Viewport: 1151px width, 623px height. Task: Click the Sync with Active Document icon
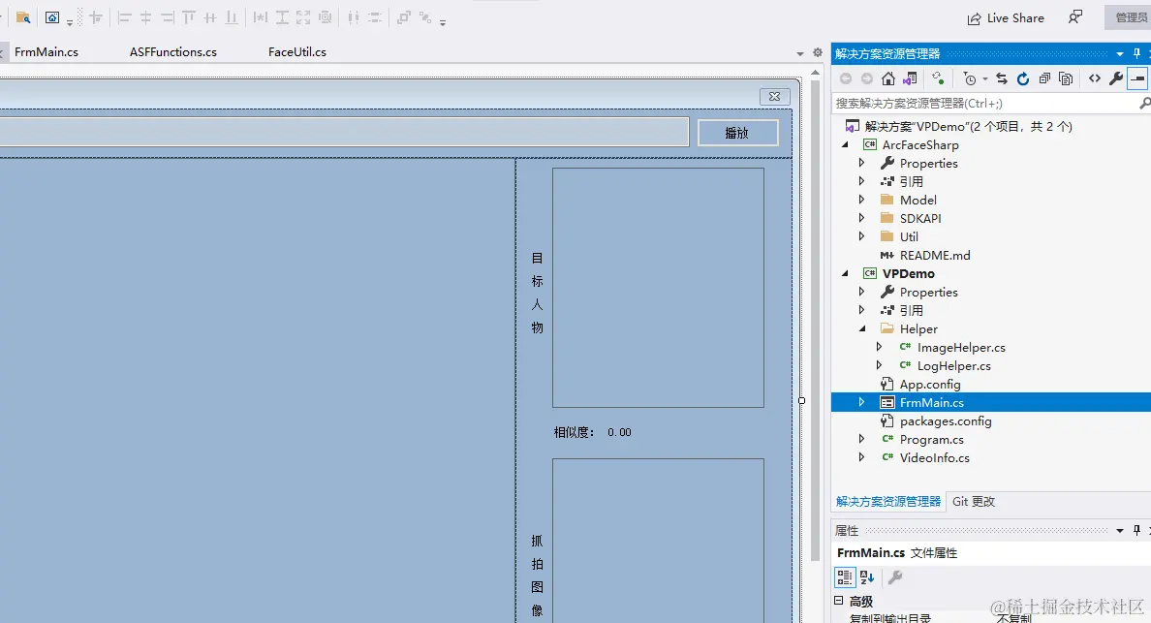[1002, 78]
